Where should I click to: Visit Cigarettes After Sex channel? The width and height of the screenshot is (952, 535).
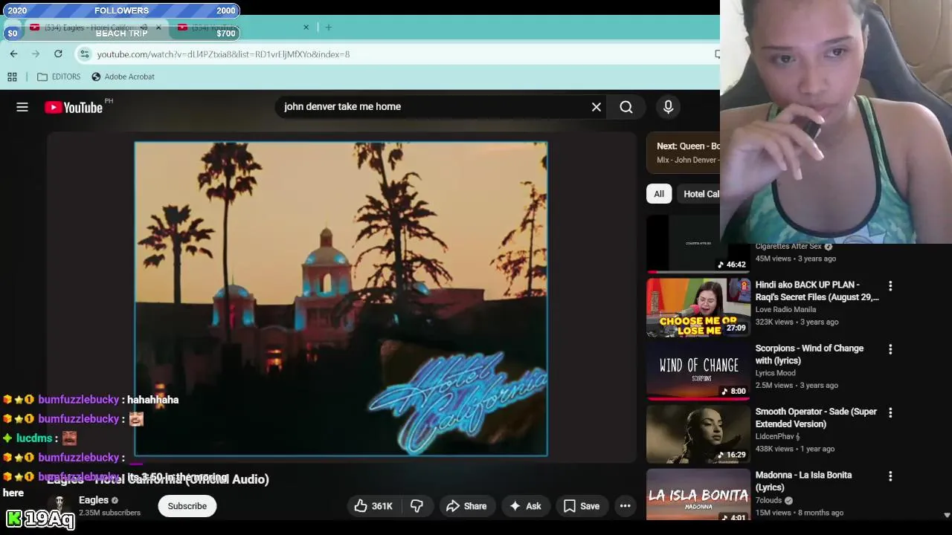788,247
